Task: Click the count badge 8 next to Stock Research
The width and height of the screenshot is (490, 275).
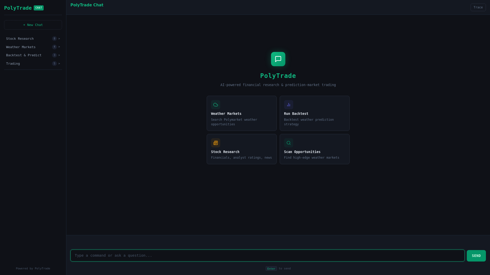Action: coord(54,39)
